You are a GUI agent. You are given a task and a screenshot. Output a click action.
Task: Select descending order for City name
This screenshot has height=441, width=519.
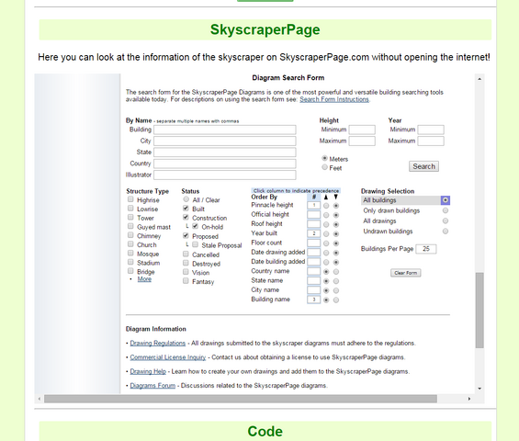(x=336, y=290)
